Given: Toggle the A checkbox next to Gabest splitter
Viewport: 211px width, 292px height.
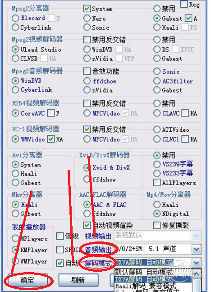Looking at the screenshot, I should coord(188,18).
